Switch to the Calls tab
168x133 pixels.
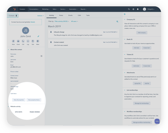click(x=79, y=15)
